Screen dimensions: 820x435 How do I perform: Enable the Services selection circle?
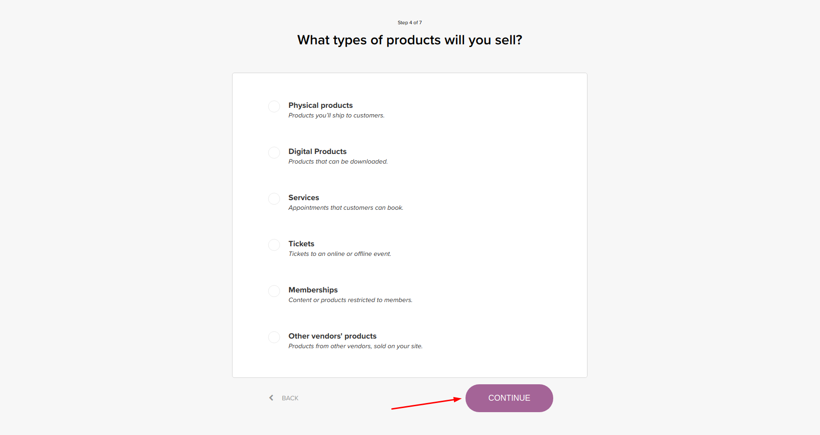point(274,199)
